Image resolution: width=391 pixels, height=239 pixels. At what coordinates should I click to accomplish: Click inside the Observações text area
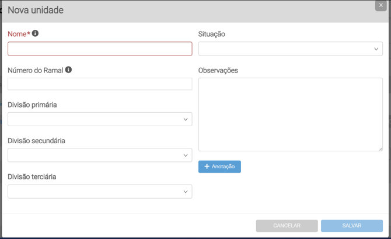[291, 114]
